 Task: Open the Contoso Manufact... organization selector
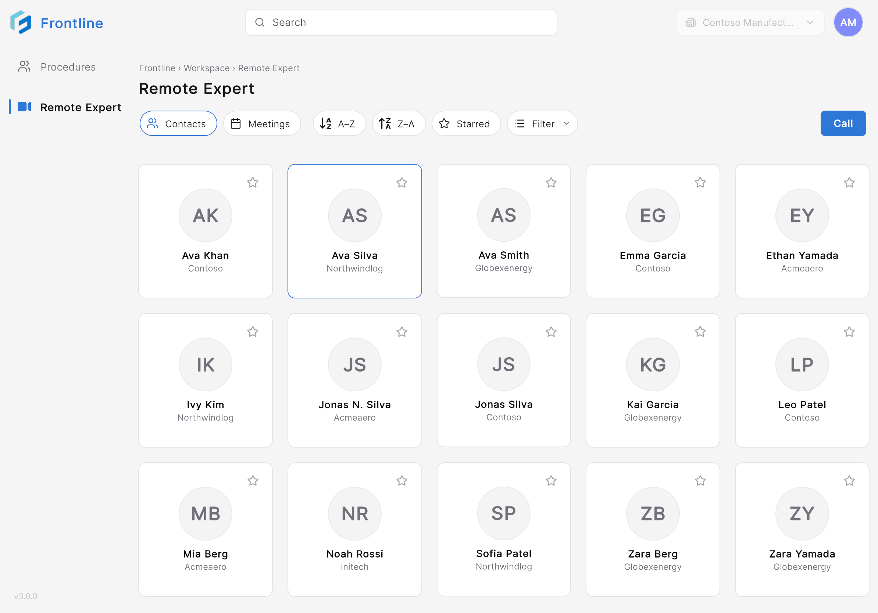click(x=750, y=22)
